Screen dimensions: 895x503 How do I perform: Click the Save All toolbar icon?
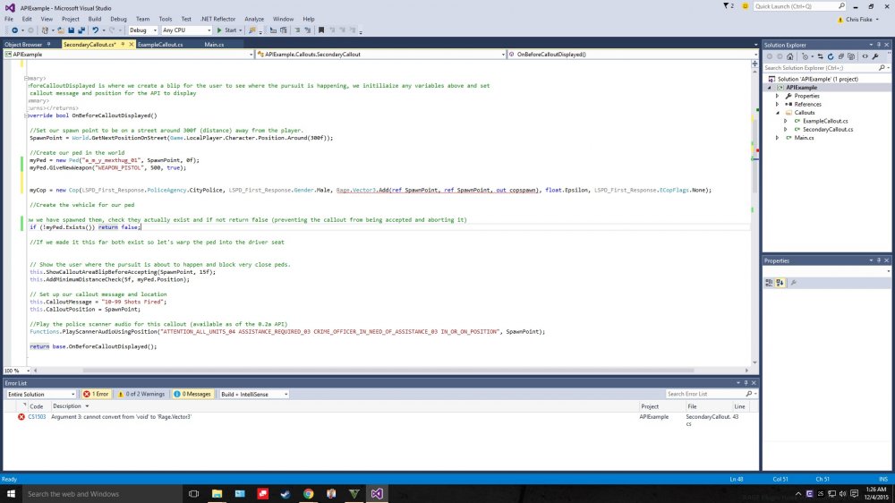(x=81, y=30)
